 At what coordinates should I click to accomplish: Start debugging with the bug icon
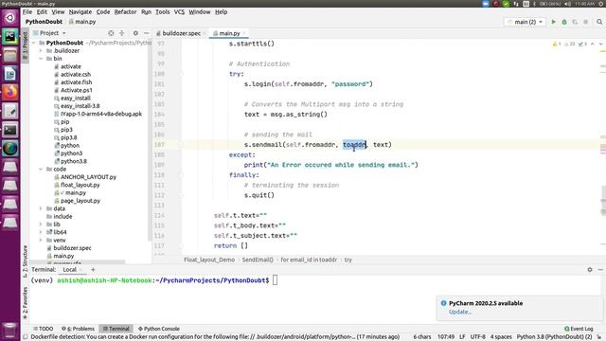coord(564,22)
